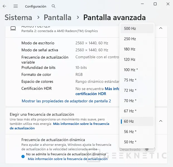Open Mostrar las propiedades de adaptador de pantalla 2
This screenshot has width=173, height=167.
[66, 101]
